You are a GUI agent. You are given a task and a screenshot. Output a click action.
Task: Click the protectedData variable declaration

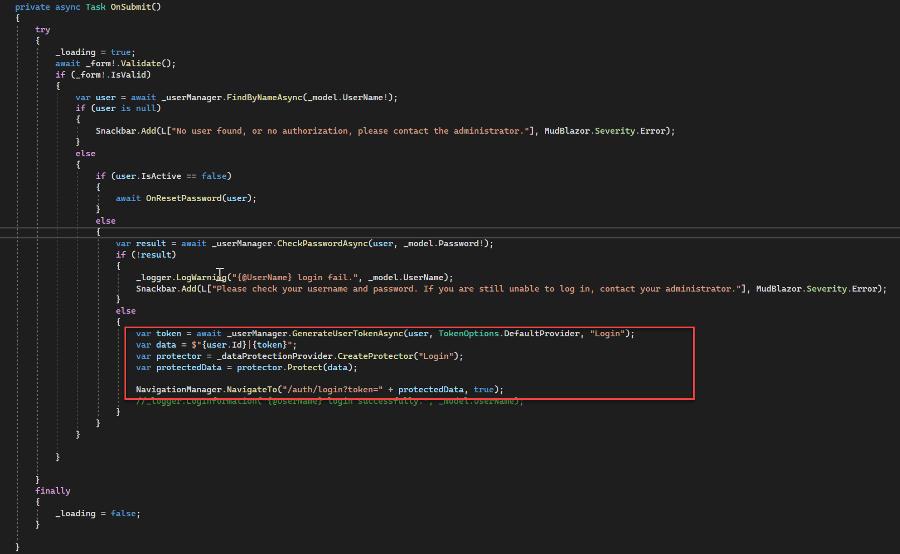coord(189,368)
